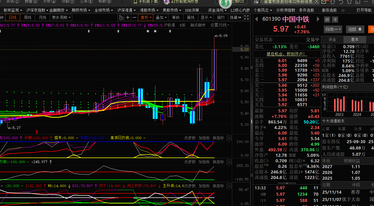The image size is (374, 206).
Task: Click 改参数 in the first indicator panel
Action: pyautogui.click(x=190, y=138)
